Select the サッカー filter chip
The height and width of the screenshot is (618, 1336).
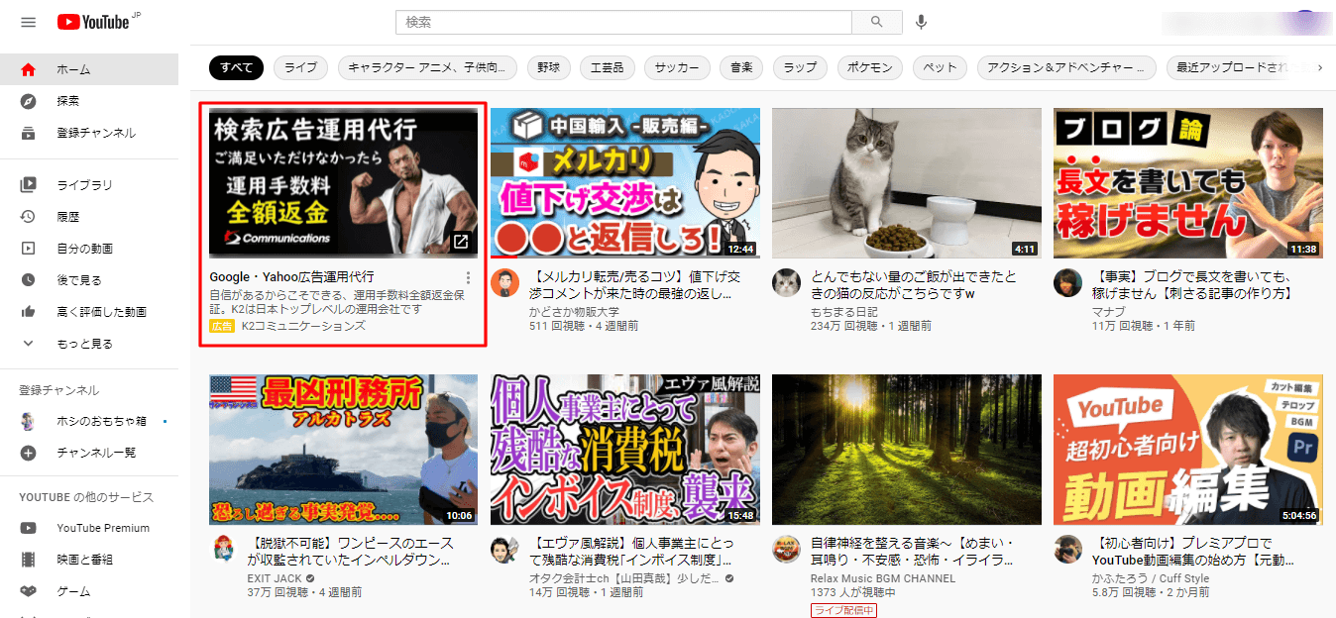click(677, 67)
